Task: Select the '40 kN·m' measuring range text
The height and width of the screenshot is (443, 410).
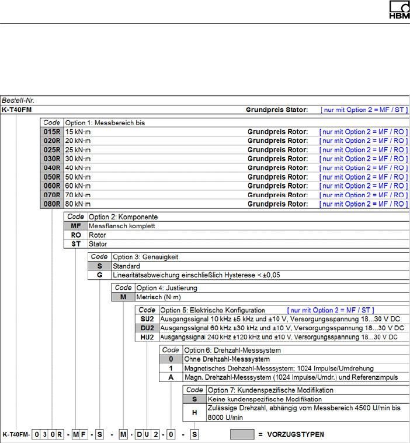Action: point(78,168)
